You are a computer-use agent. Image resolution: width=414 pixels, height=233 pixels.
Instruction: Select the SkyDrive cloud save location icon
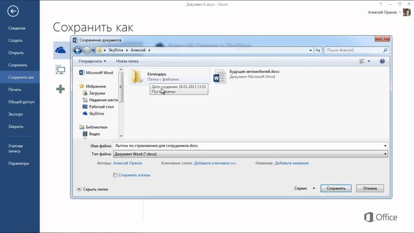(61, 50)
